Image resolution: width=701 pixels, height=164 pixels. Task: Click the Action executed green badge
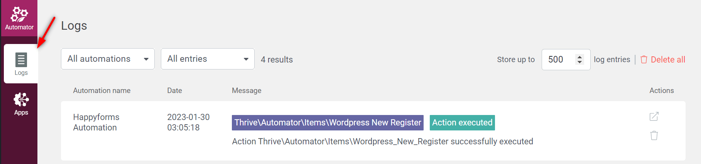[x=462, y=123]
